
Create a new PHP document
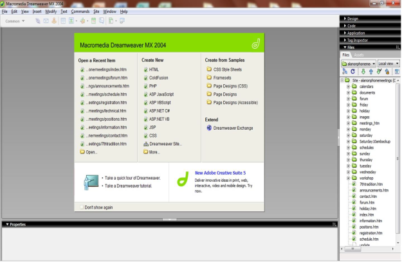point(153,86)
